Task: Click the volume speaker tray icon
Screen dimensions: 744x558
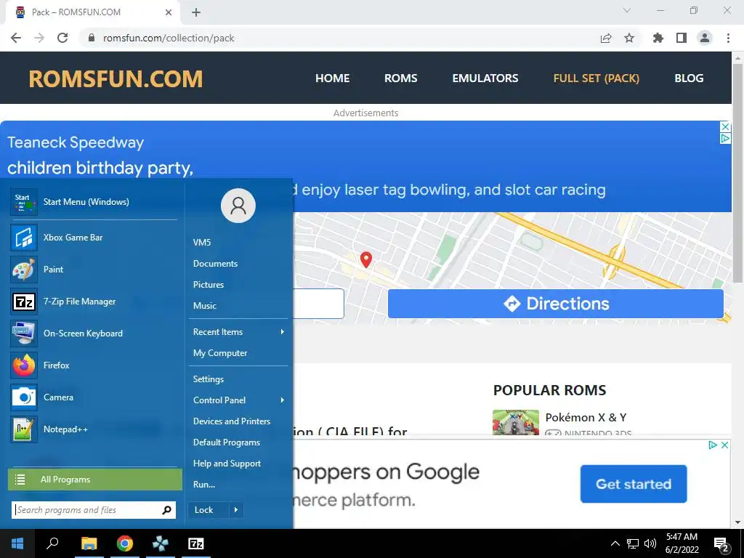Action: pos(650,543)
